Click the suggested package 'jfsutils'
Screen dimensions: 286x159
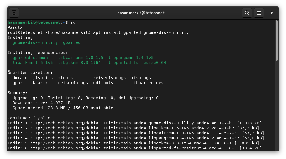[43, 78]
